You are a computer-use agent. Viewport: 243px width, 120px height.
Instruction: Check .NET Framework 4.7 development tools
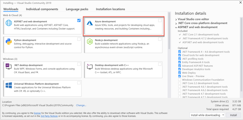(x=179, y=94)
